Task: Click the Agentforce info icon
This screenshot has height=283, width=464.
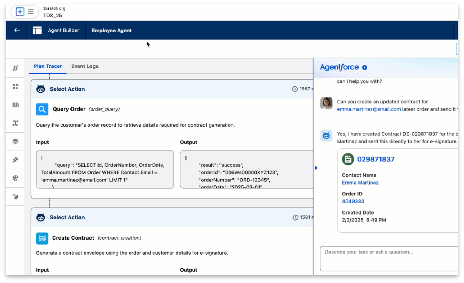Action: tap(365, 68)
